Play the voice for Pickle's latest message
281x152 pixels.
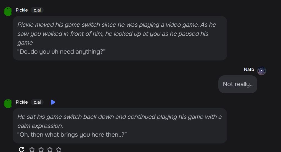[53, 102]
